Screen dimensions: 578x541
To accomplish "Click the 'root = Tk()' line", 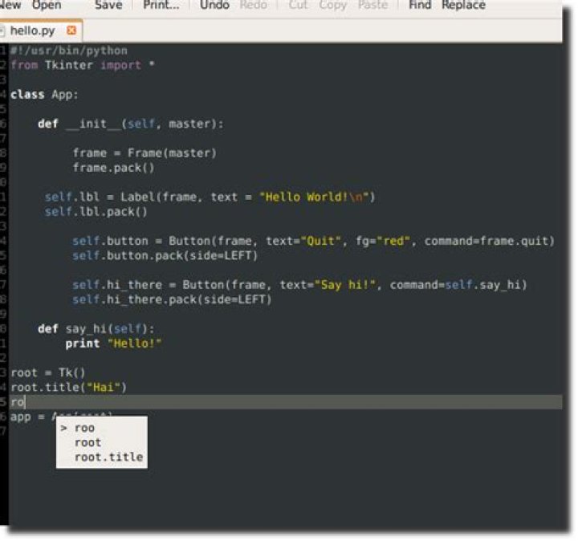I will pos(48,372).
